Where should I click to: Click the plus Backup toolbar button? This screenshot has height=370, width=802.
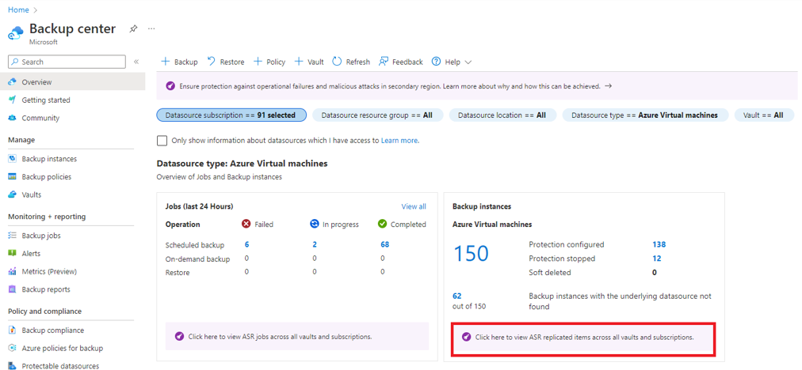coord(179,62)
